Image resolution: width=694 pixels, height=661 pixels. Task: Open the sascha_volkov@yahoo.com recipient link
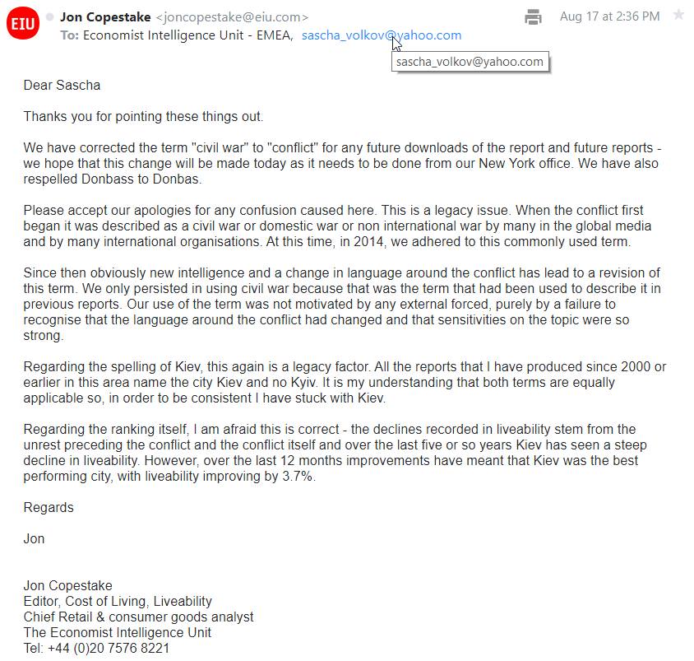381,35
